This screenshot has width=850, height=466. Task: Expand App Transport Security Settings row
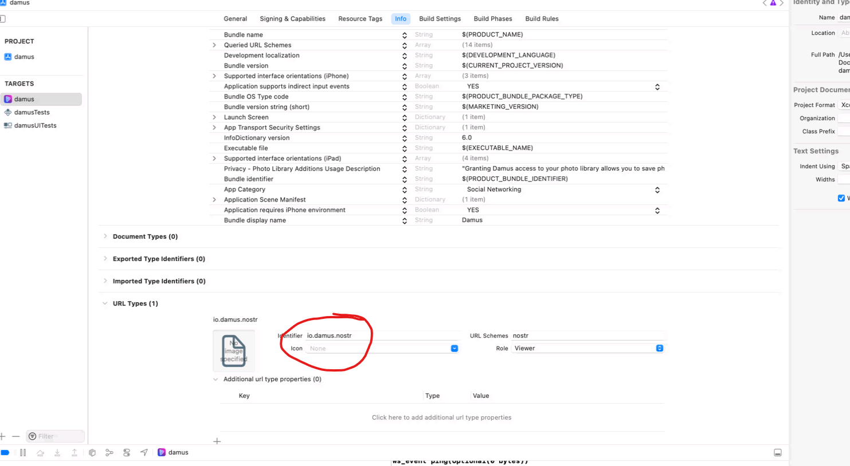pos(214,128)
